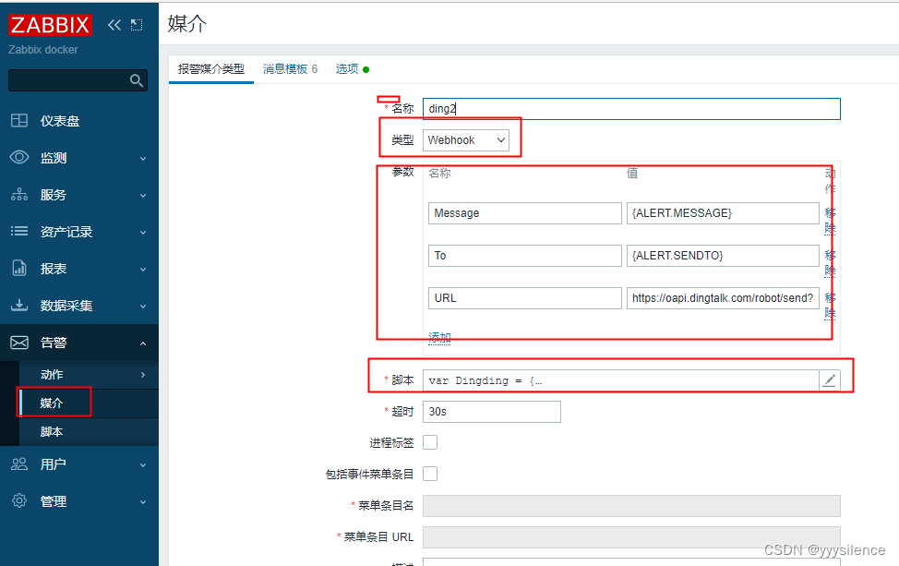Open script editor via pencil icon
899x566 pixels.
point(828,379)
